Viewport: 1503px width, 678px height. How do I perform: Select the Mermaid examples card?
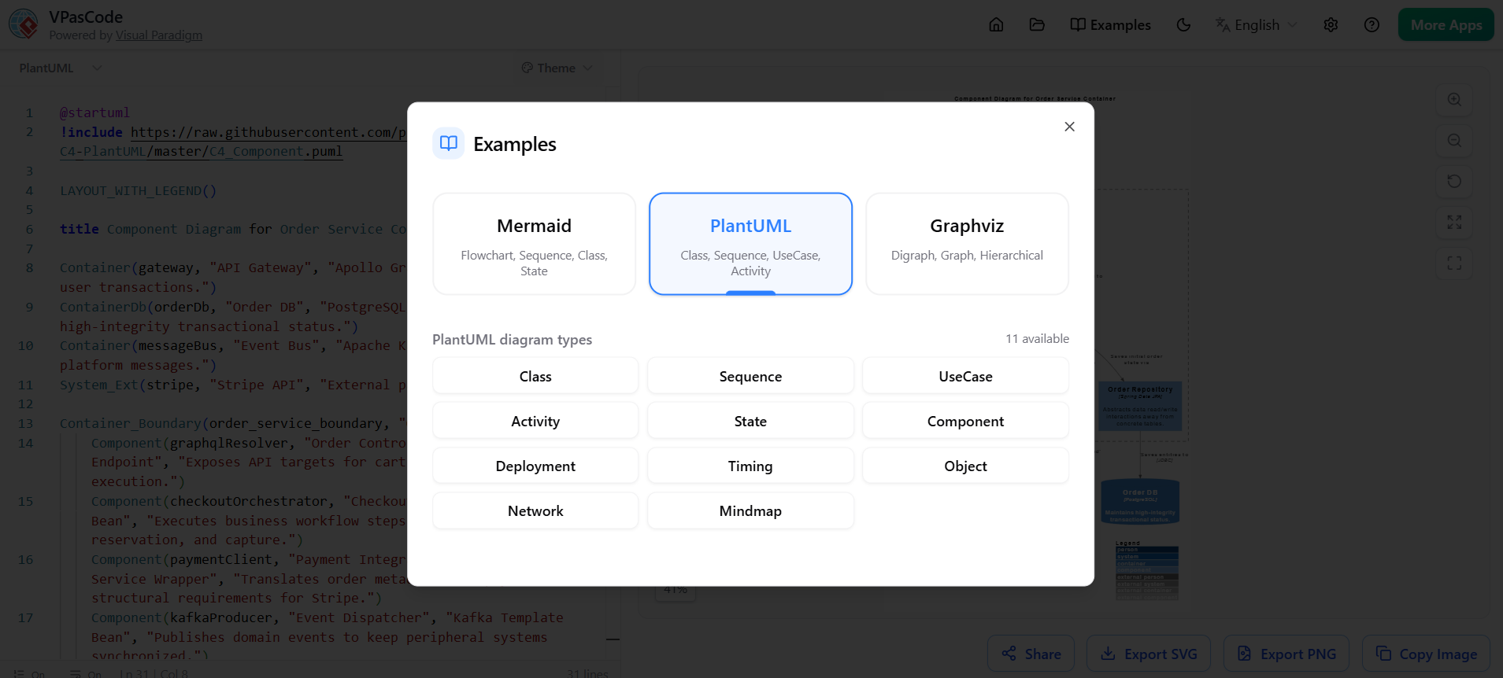pyautogui.click(x=534, y=244)
